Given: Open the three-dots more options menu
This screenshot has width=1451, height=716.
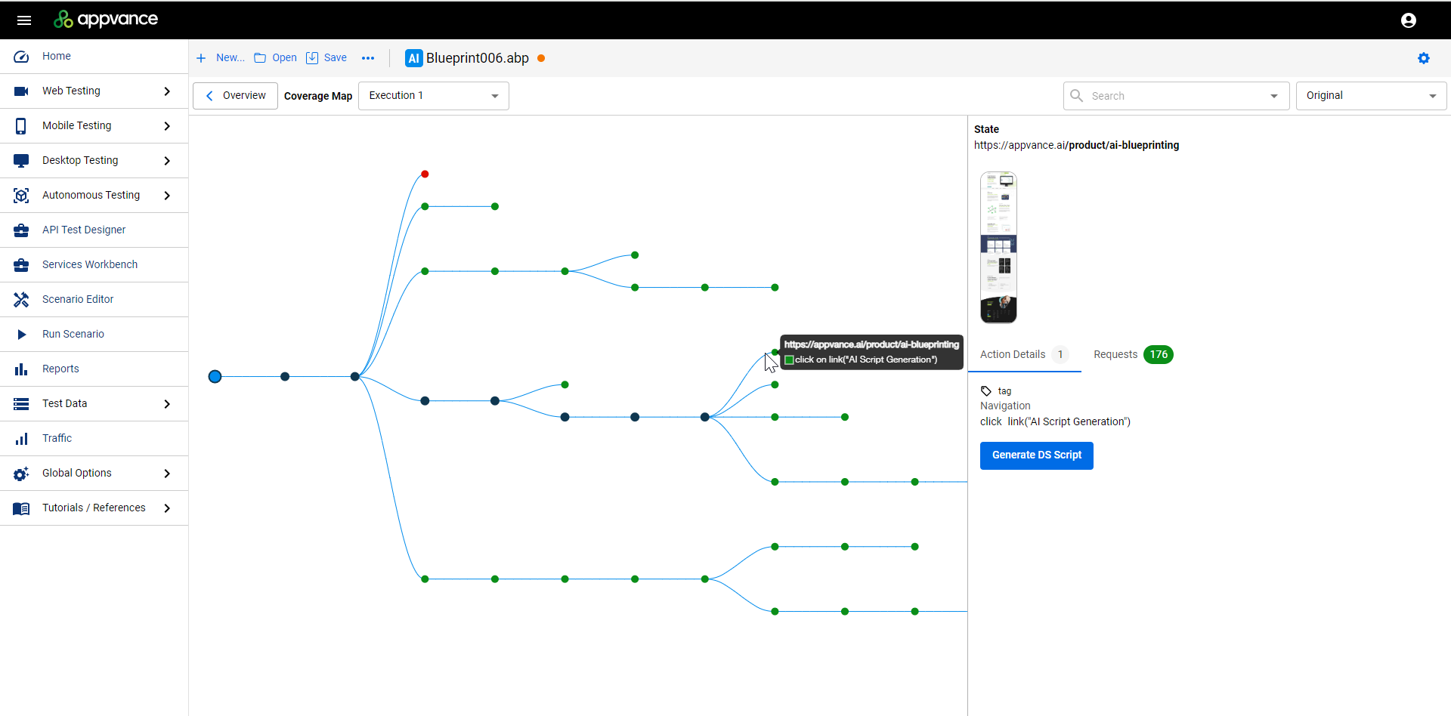Looking at the screenshot, I should (x=368, y=58).
